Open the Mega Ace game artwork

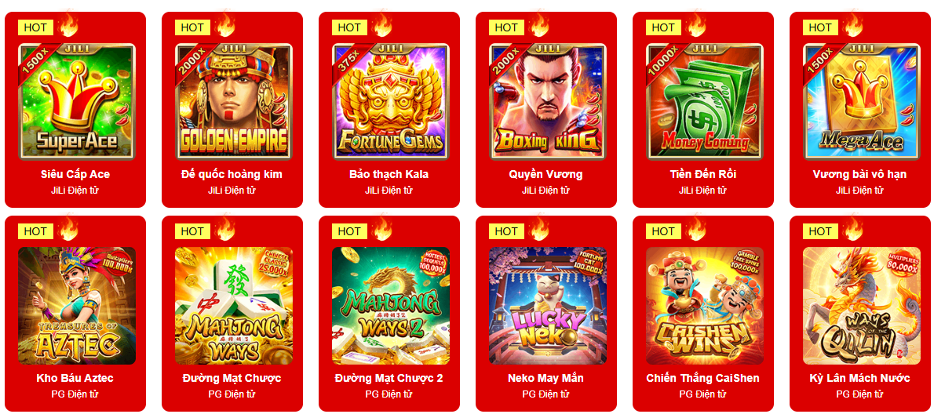click(x=862, y=102)
